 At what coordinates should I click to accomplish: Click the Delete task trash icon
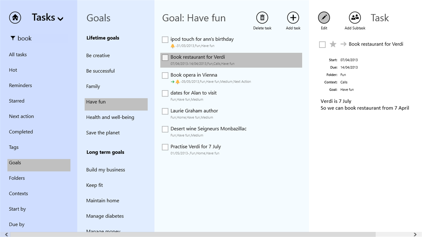[262, 18]
